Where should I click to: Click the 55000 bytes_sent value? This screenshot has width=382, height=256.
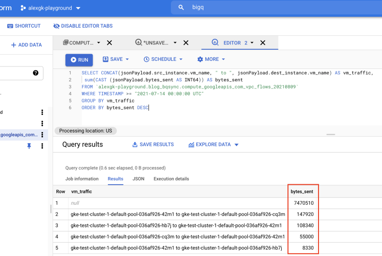click(307, 237)
